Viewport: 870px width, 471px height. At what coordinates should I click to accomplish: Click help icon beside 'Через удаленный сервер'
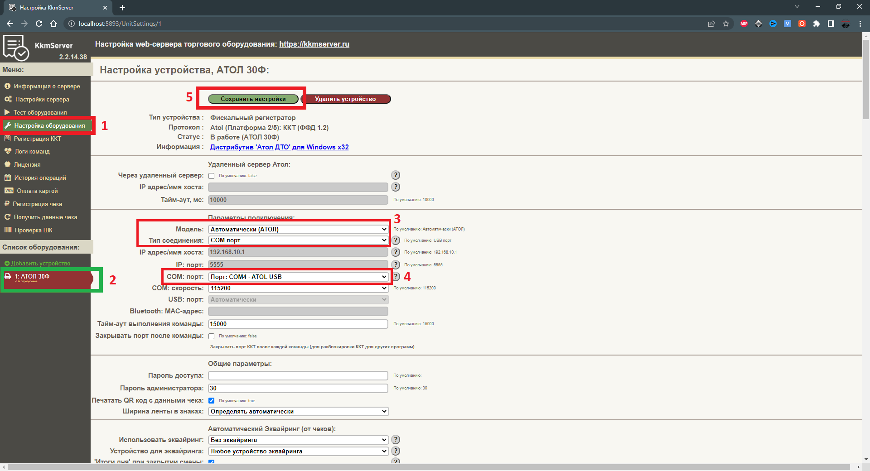click(x=396, y=175)
